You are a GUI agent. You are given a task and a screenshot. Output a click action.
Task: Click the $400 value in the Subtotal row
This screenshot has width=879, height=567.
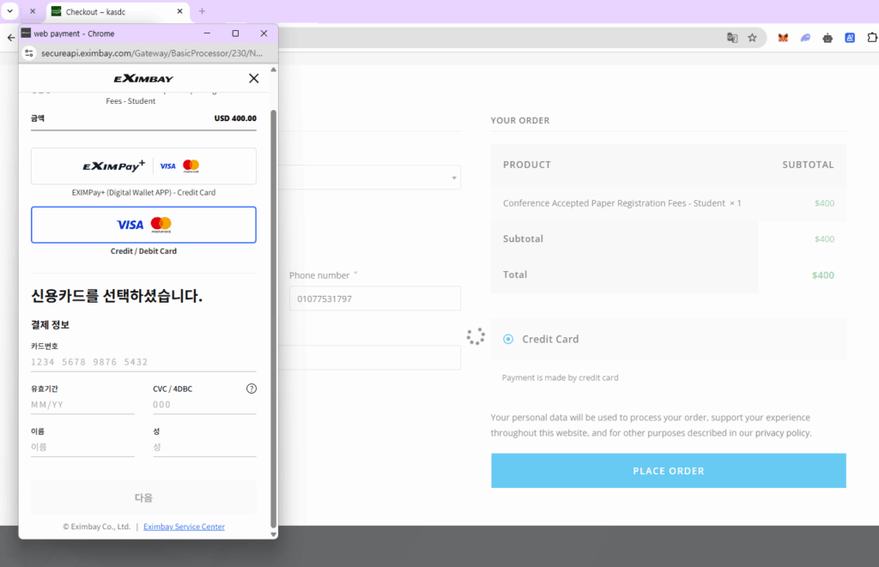(825, 239)
